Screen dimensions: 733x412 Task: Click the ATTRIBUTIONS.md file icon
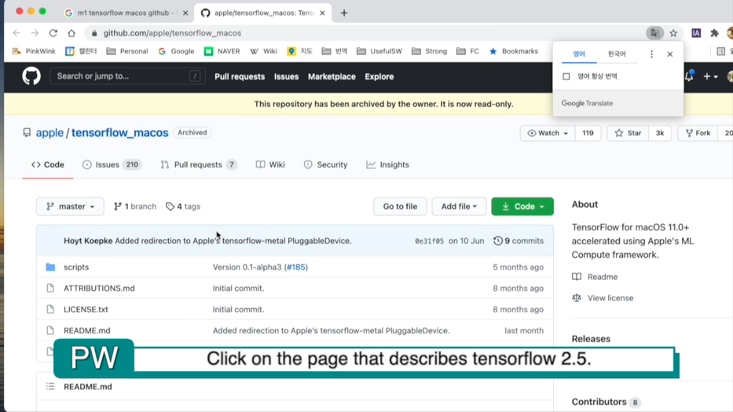(x=50, y=289)
